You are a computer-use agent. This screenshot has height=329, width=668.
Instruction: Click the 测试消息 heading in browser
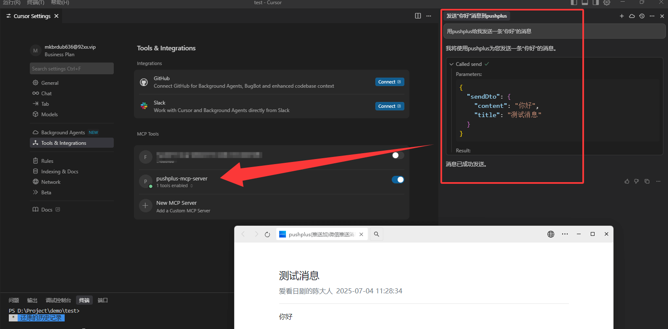299,276
